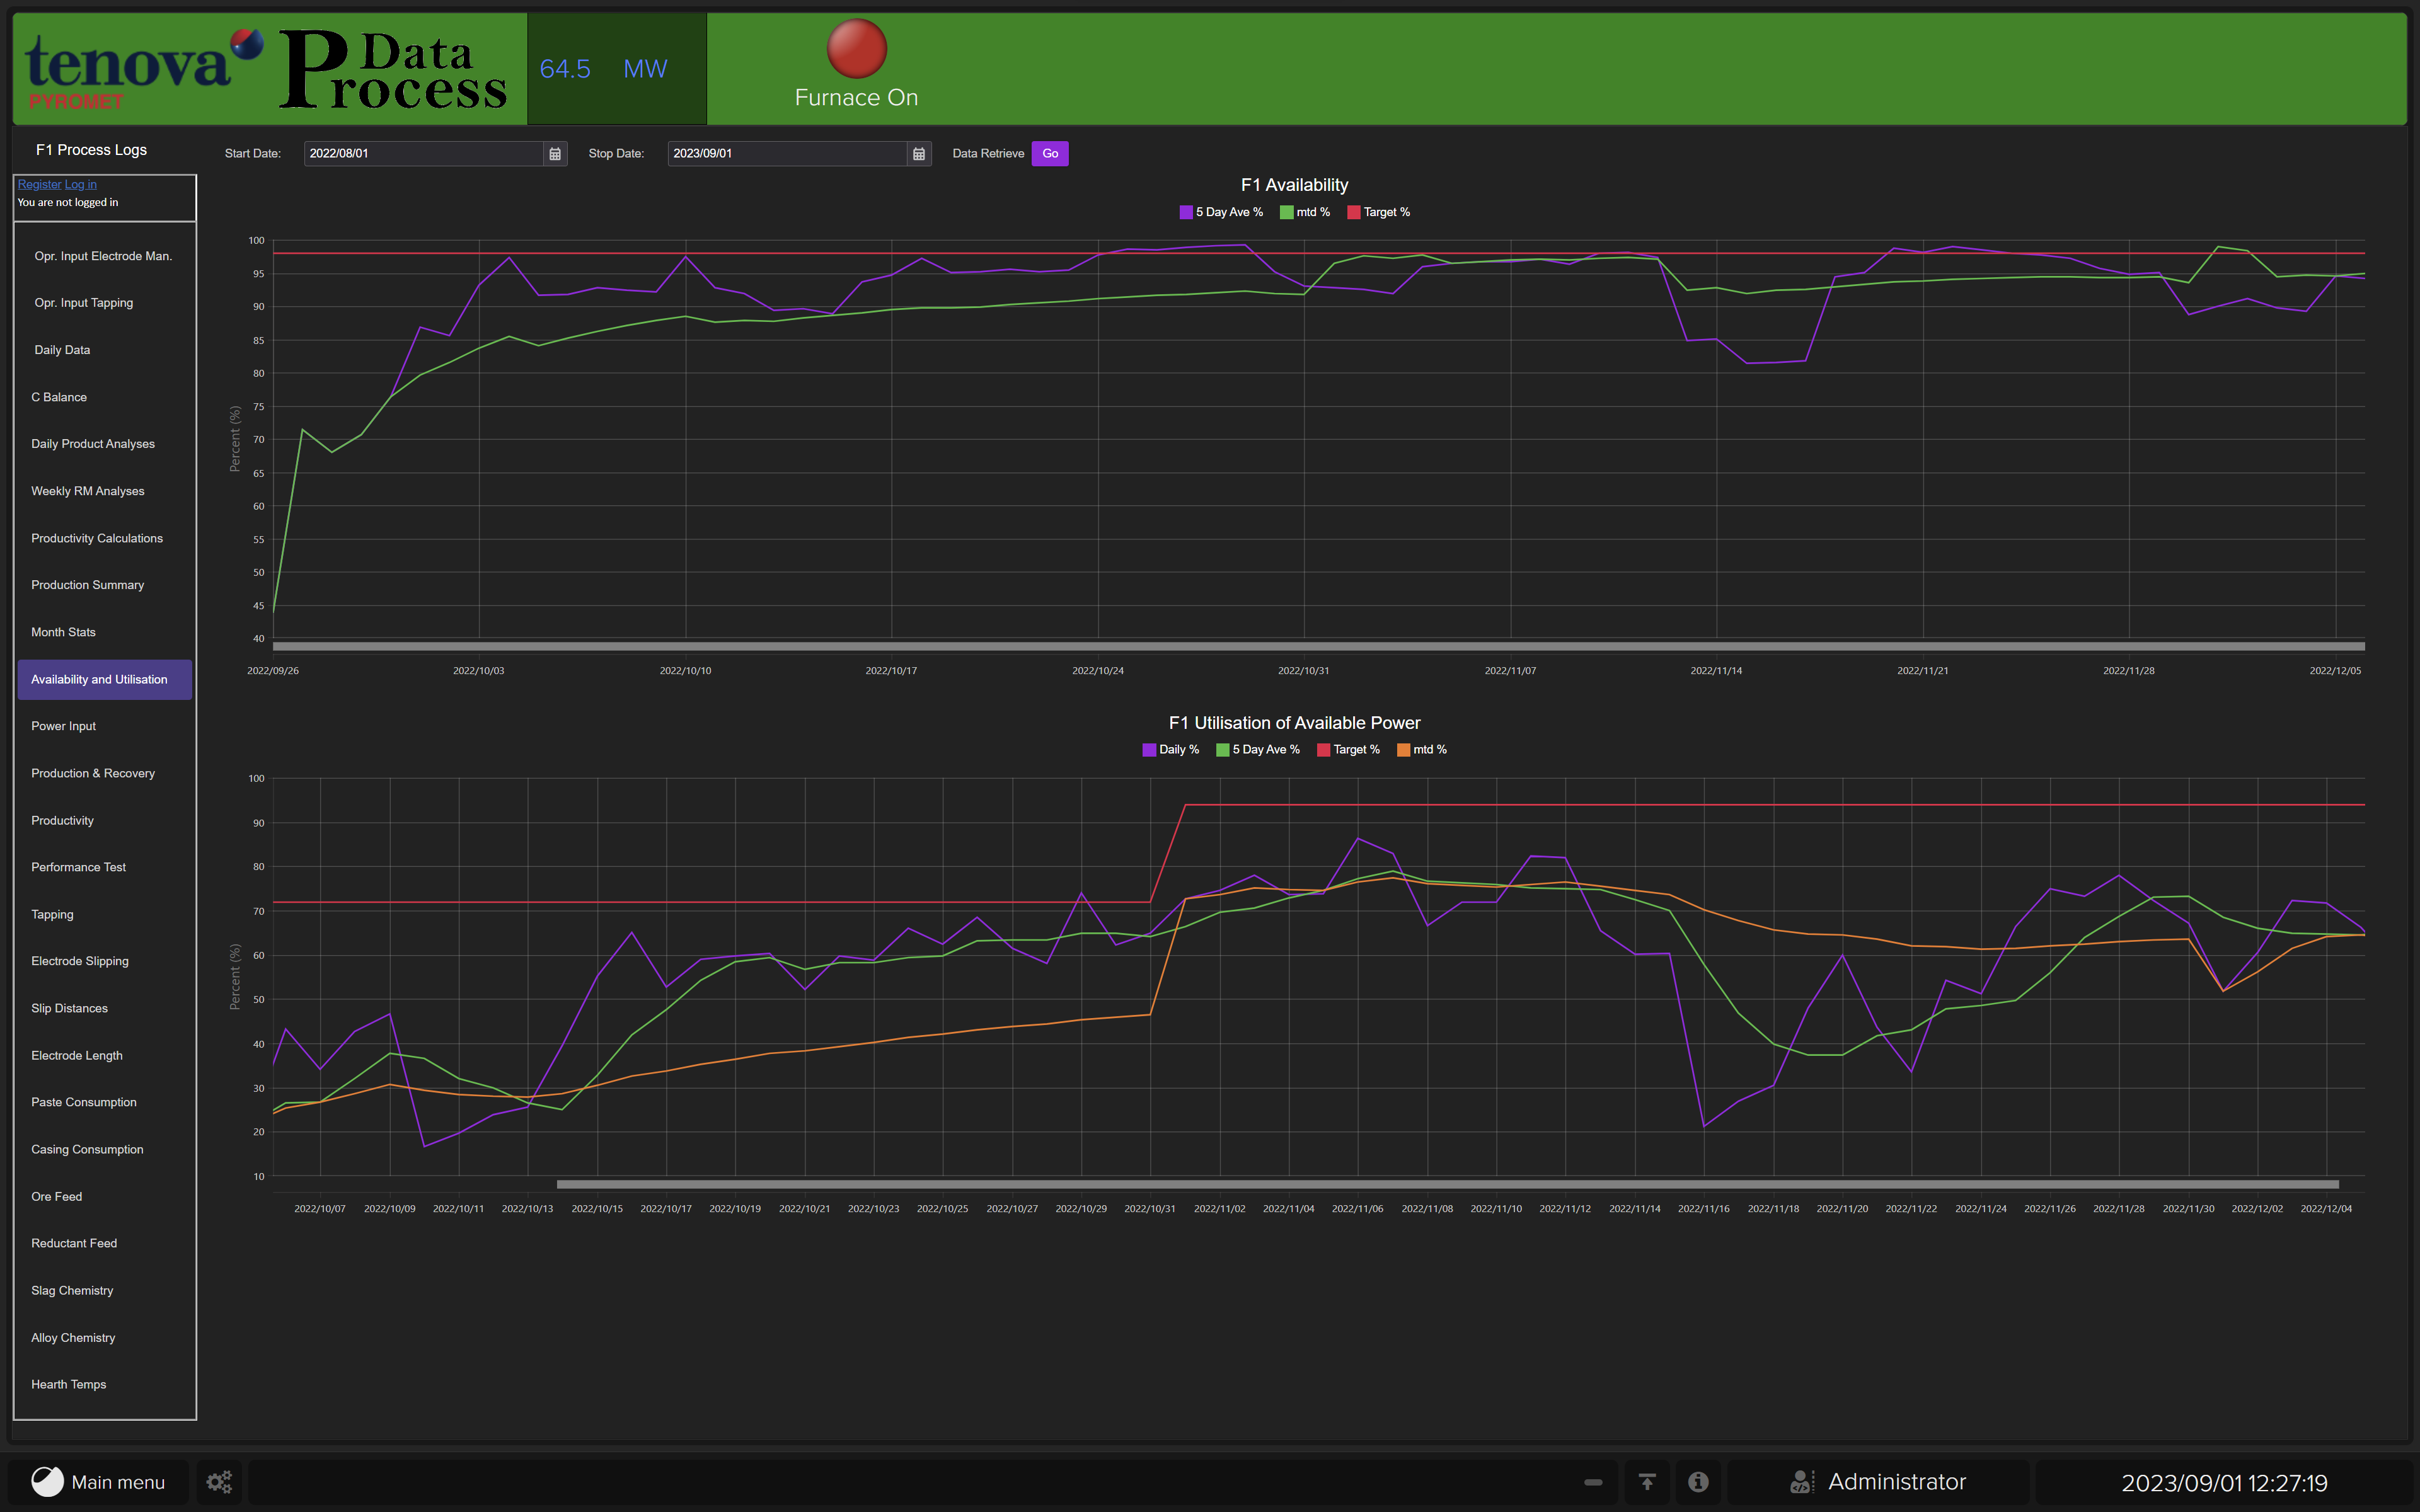Viewport: 2420px width, 1512px height.
Task: Toggle Target % series in Utilisation legend
Action: point(1348,750)
